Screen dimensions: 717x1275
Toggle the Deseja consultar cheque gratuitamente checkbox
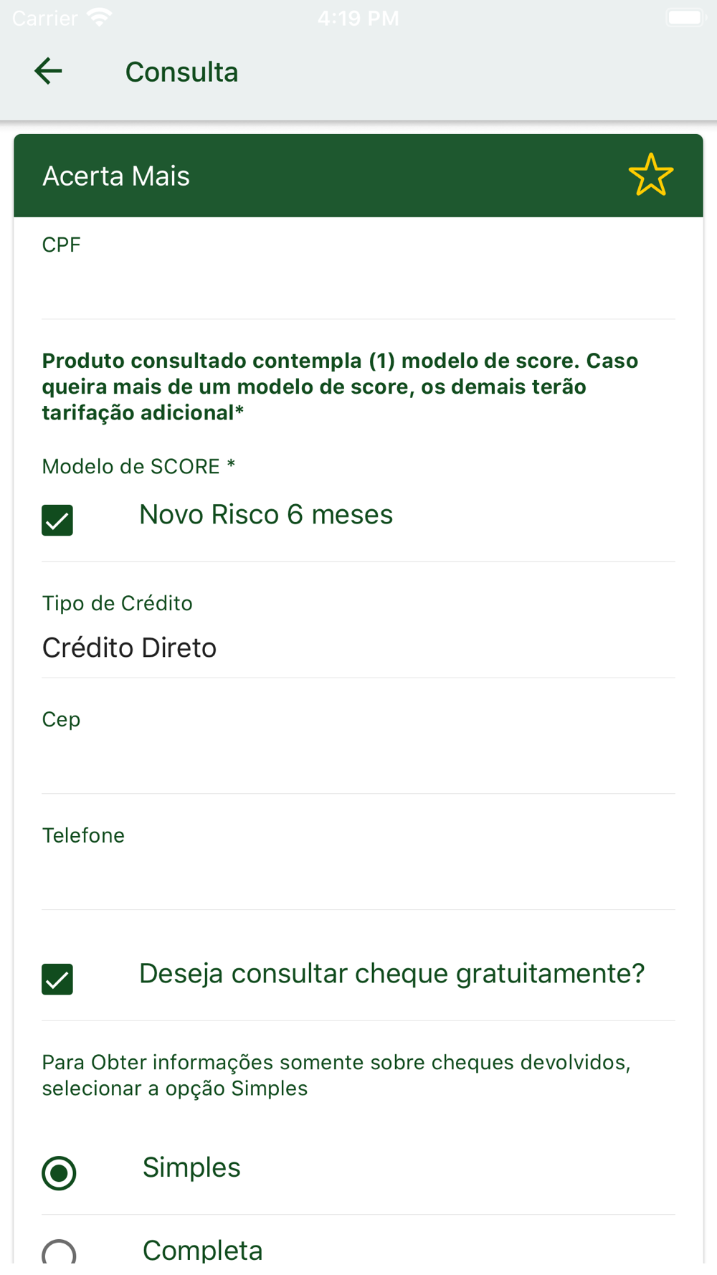click(x=57, y=979)
